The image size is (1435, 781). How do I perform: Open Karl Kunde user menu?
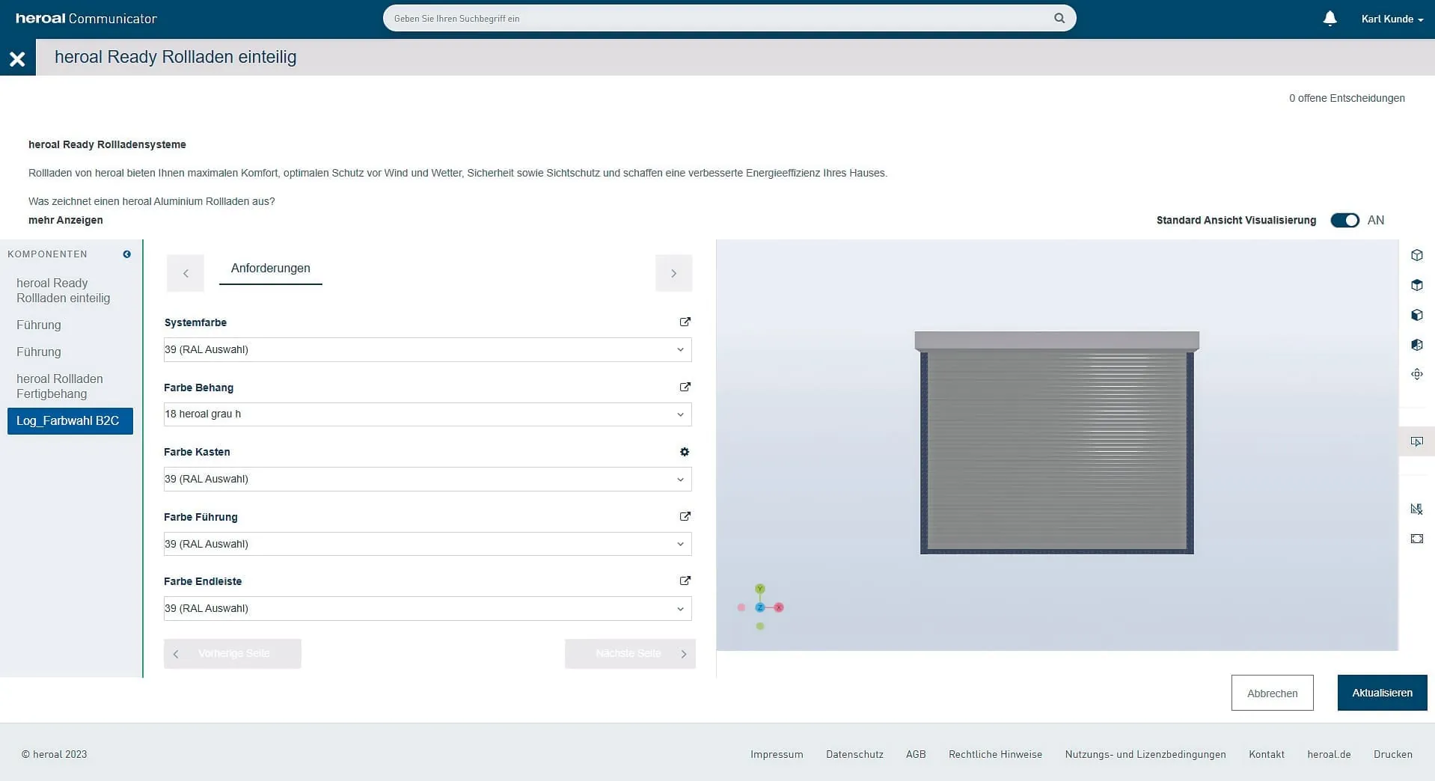click(1392, 19)
